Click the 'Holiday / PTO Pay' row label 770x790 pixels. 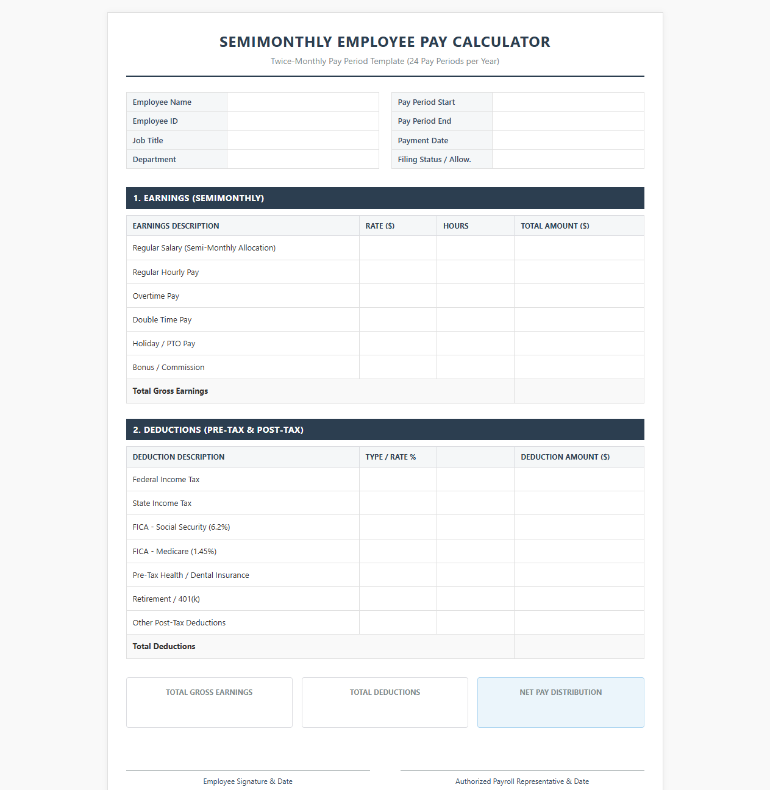(164, 344)
